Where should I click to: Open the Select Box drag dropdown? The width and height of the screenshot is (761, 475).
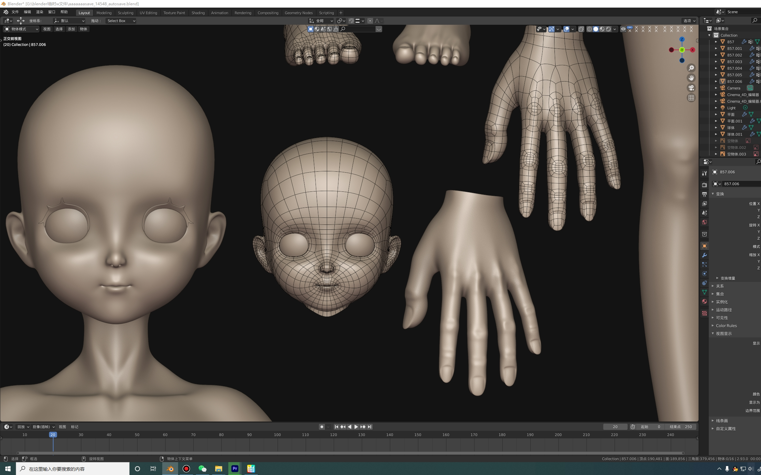click(x=121, y=21)
